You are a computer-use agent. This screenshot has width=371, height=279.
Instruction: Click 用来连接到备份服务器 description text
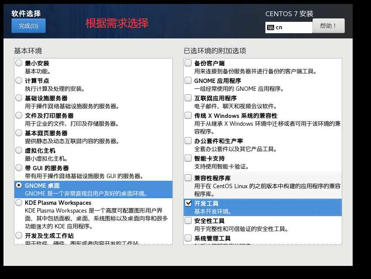point(255,71)
